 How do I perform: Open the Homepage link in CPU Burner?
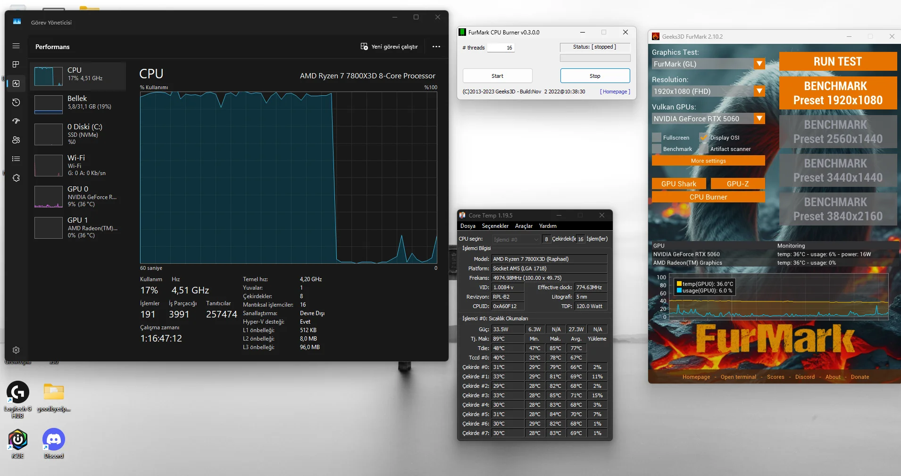click(x=615, y=92)
